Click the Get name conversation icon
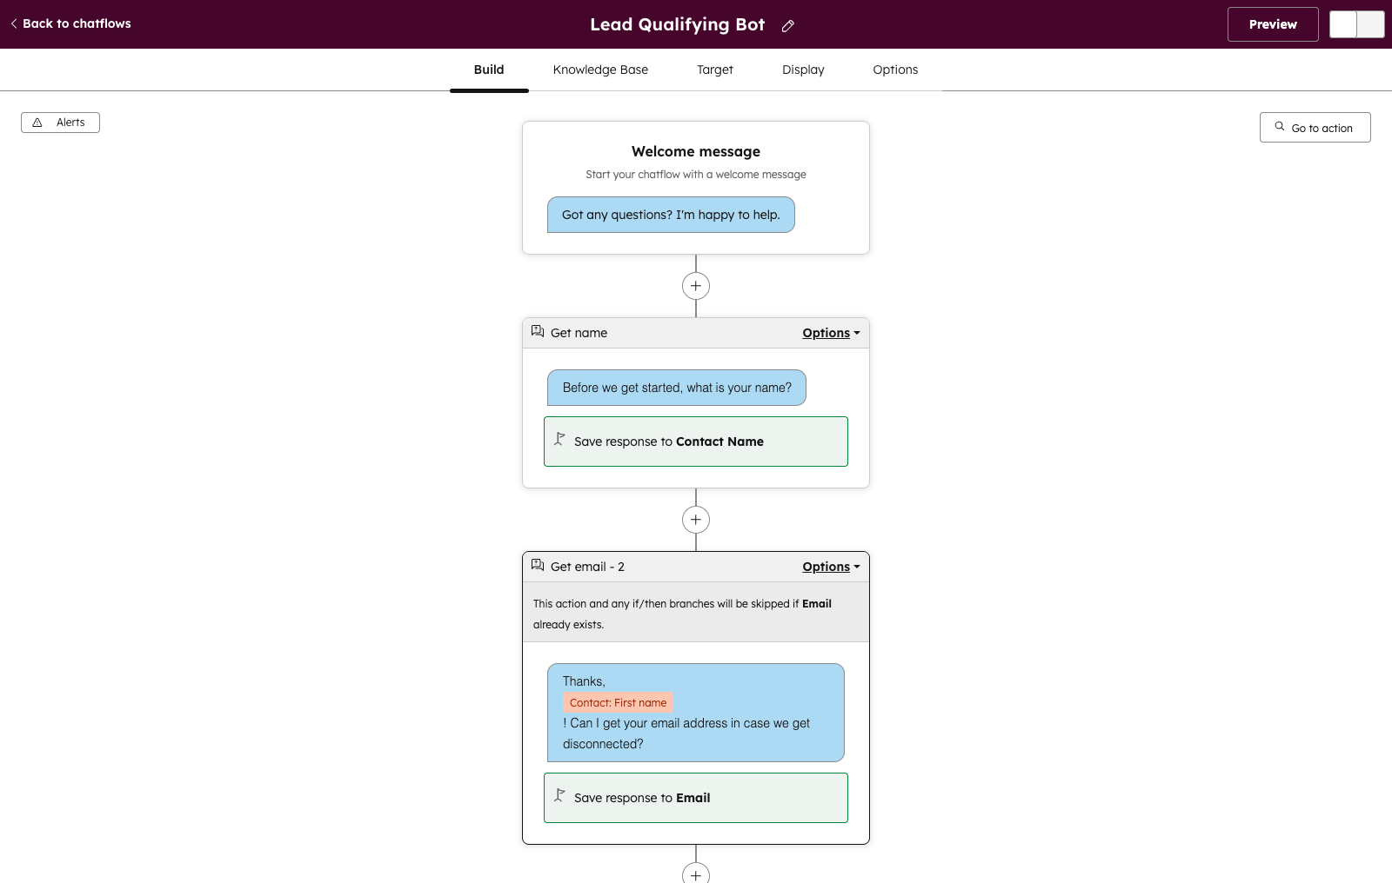 [x=538, y=332]
